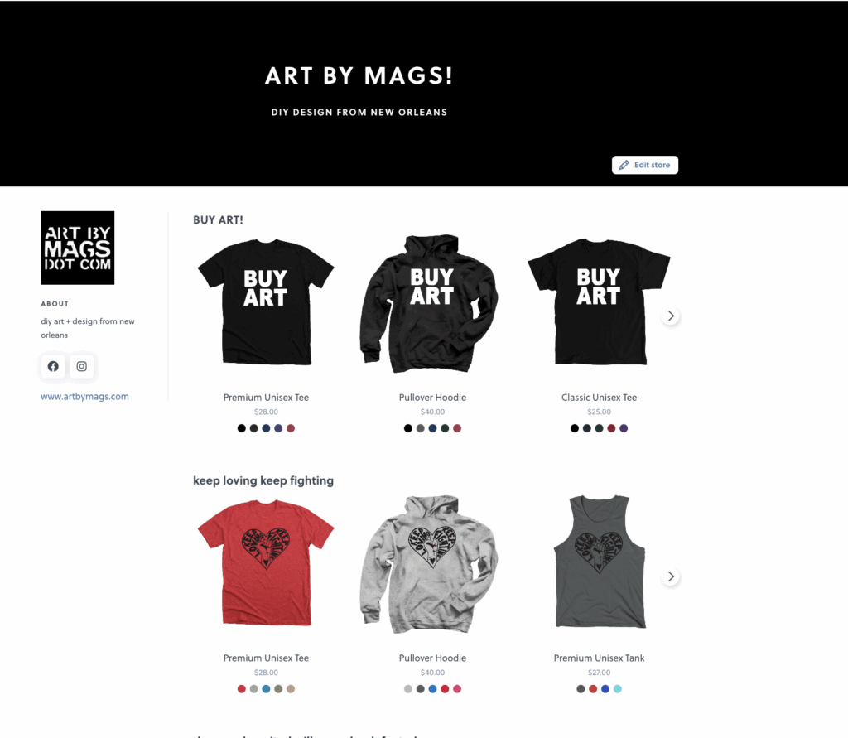This screenshot has width=848, height=738.
Task: Click the Art By Mags Dot Com logo
Action: tap(77, 248)
